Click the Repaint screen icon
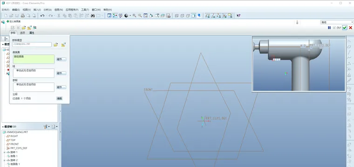Screen dimensions: 354x167 pyautogui.click(x=109, y=15)
